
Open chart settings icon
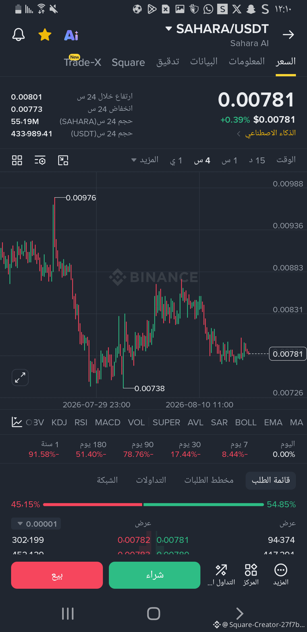[x=40, y=160]
